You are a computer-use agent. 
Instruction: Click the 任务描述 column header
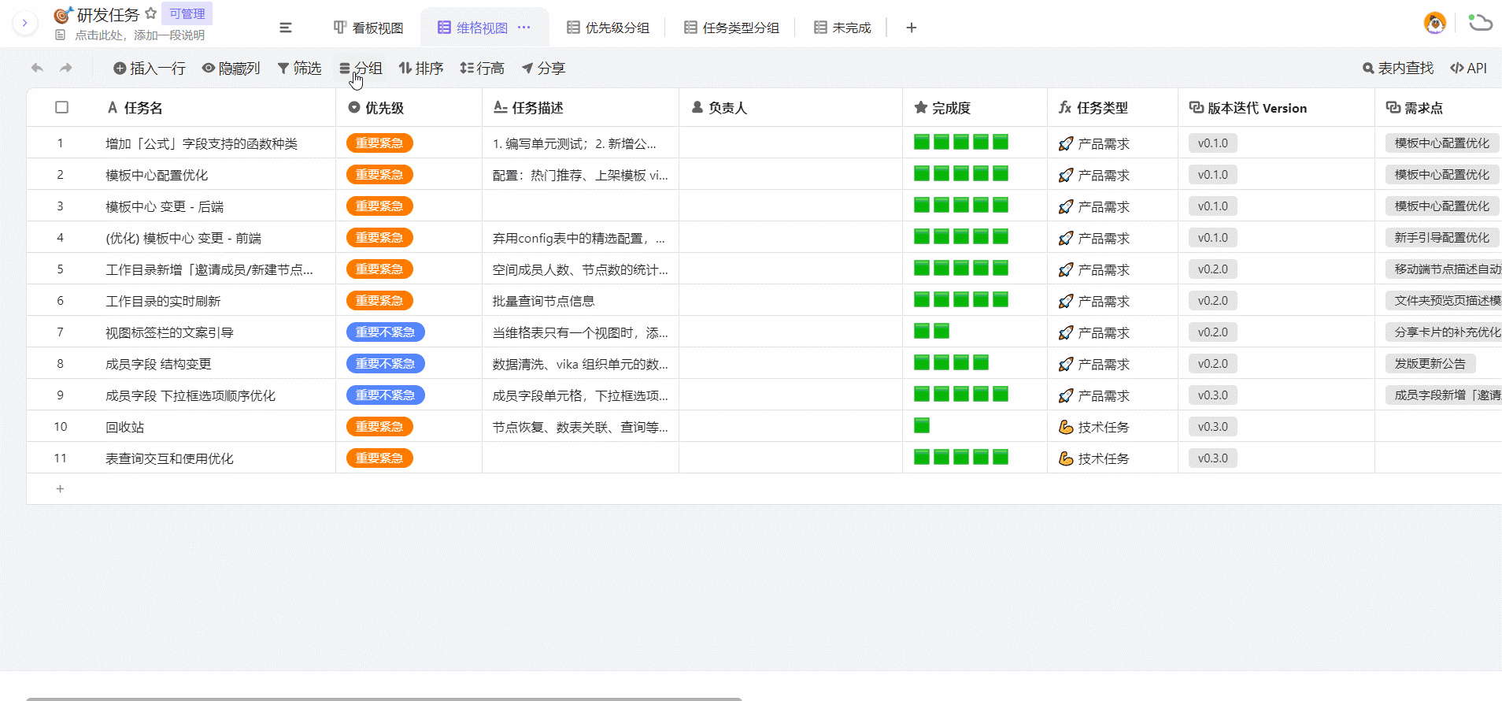(x=580, y=108)
